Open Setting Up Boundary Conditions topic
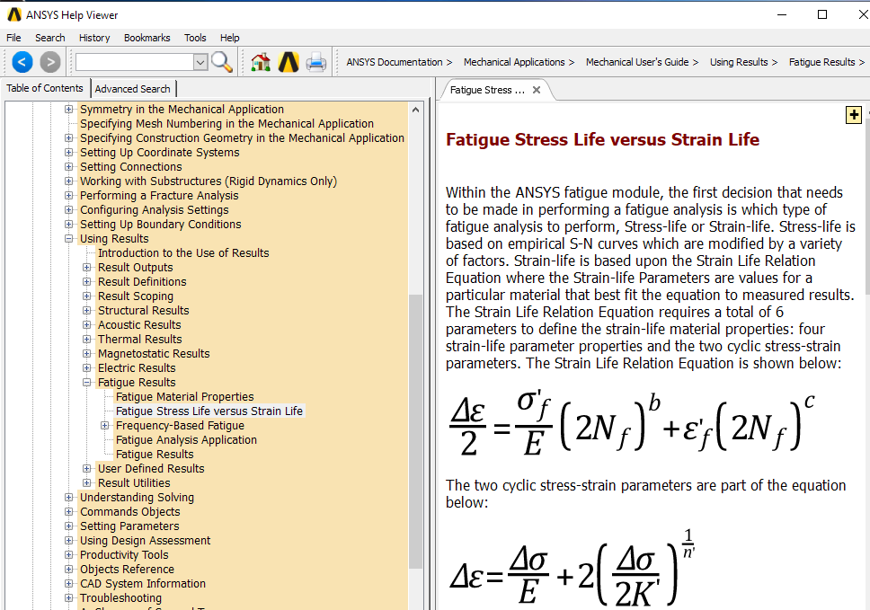The height and width of the screenshot is (610, 870). [x=161, y=224]
